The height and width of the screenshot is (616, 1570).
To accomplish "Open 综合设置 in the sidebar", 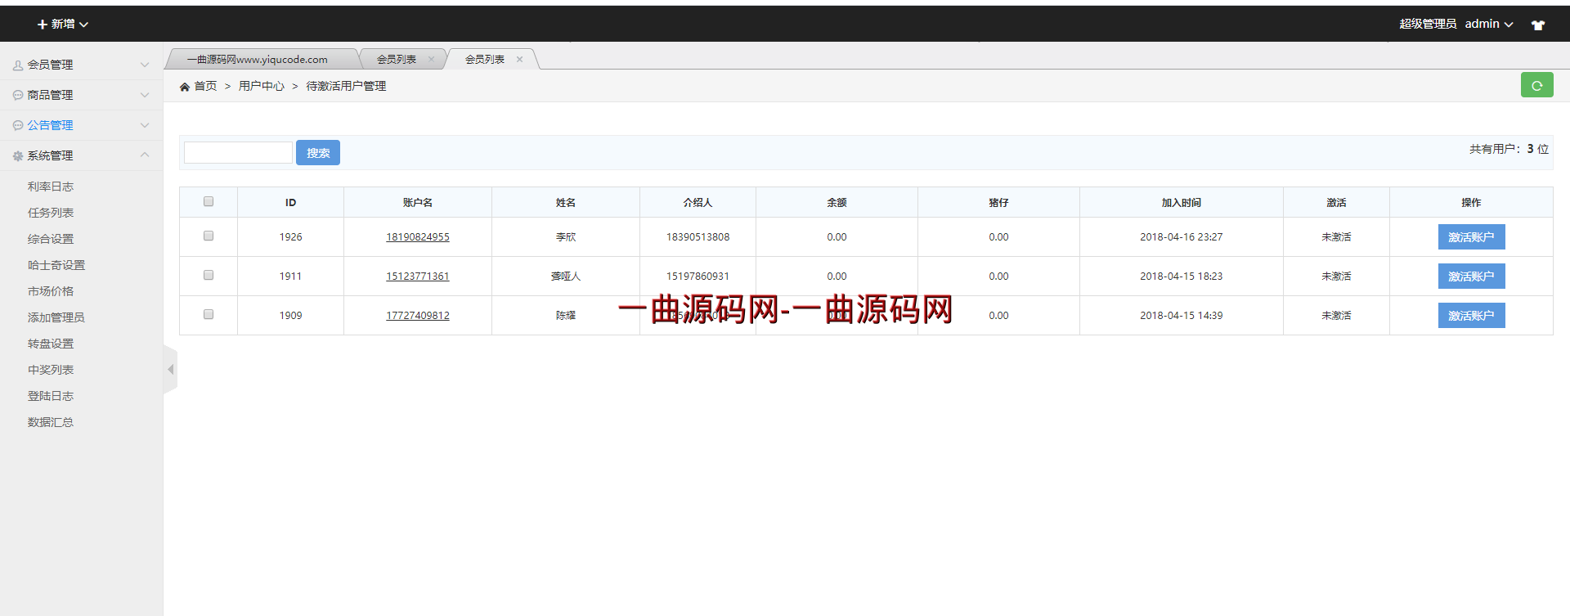I will [51, 239].
